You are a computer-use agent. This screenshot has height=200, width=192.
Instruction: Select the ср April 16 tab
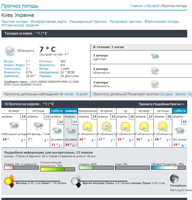[125, 111]
